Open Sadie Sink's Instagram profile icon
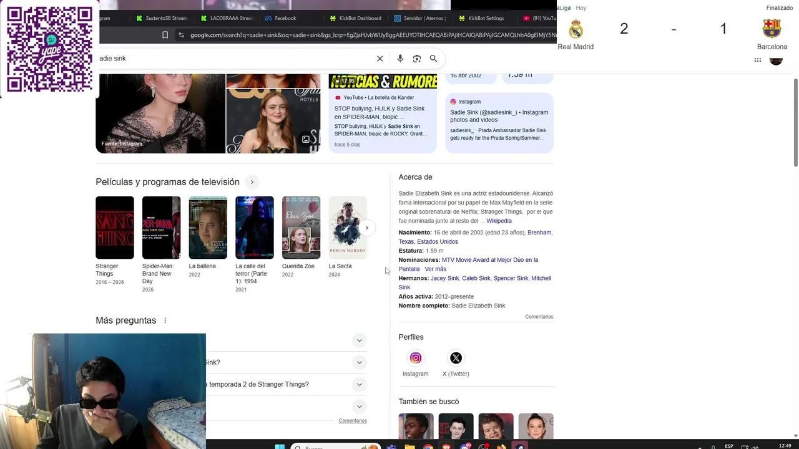This screenshot has width=799, height=449. (416, 358)
